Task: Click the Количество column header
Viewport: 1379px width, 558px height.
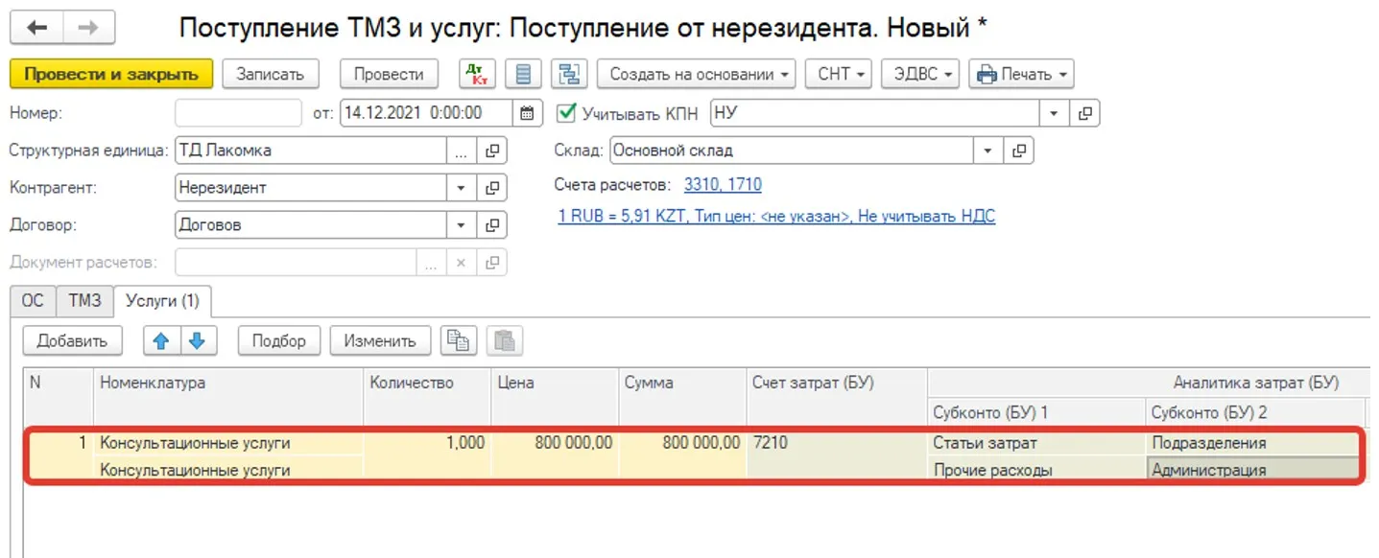Action: 427,397
